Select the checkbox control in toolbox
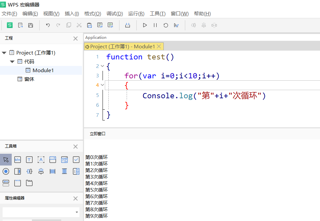320x221 pixels. 76,160
